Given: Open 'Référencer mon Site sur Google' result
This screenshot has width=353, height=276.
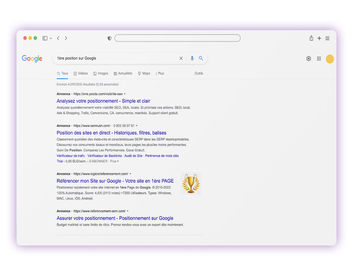Looking at the screenshot, I should tap(115, 181).
